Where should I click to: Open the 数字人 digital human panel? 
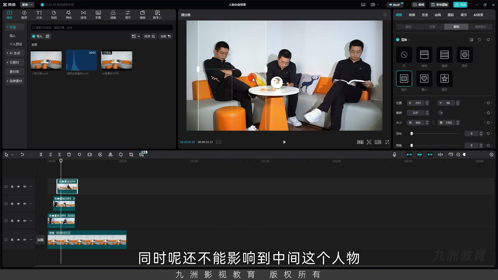tap(157, 15)
